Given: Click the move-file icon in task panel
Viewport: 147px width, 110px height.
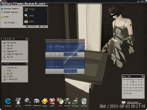Looking at the screenshot, I should pyautogui.click(x=4, y=46).
